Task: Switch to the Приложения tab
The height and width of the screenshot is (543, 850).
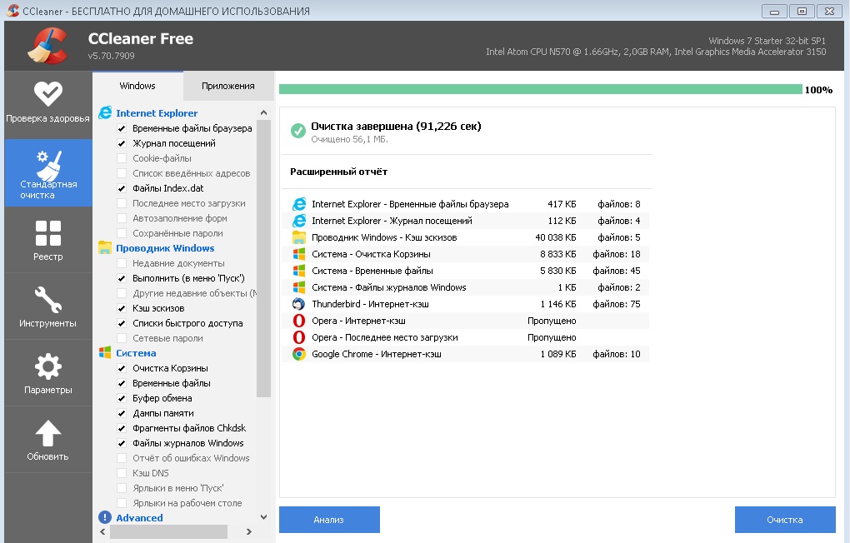Action: pos(228,86)
